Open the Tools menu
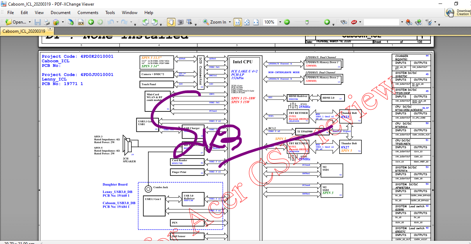This screenshot has height=244, width=471. (110, 12)
